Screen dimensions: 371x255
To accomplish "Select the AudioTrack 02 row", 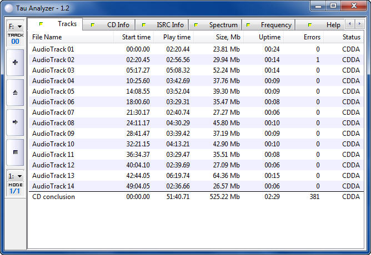I will tap(53, 59).
